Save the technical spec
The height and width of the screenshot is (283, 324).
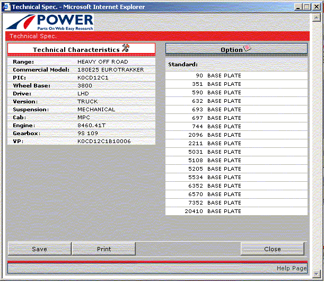(39, 249)
